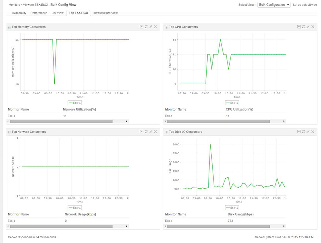Open Top CPU Consumers widget dropdown menu icon

click(x=299, y=27)
